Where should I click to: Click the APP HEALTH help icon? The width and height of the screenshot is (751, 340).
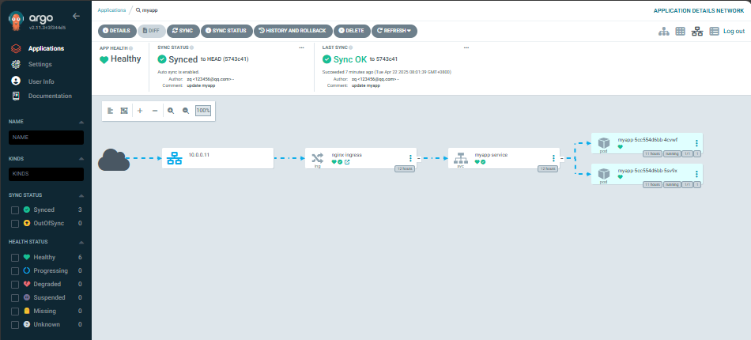click(130, 48)
